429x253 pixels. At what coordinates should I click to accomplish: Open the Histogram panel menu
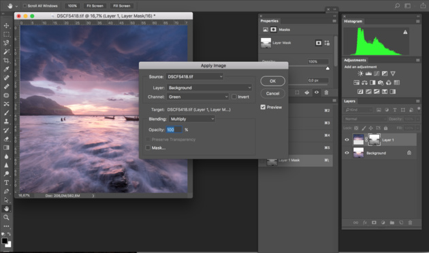(x=418, y=21)
